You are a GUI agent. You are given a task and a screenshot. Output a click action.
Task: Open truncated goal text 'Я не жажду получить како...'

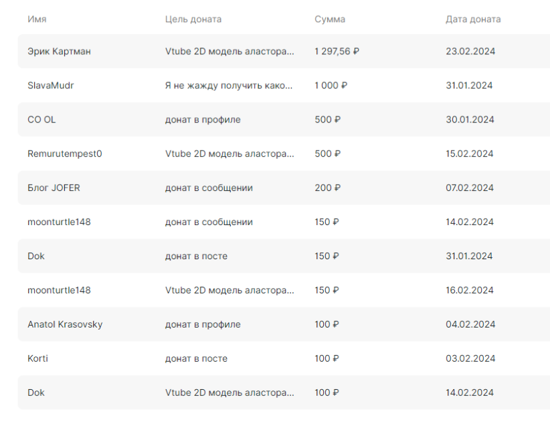pyautogui.click(x=229, y=85)
